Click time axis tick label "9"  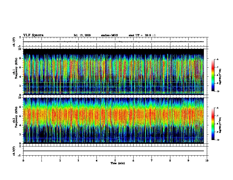click(x=188, y=161)
